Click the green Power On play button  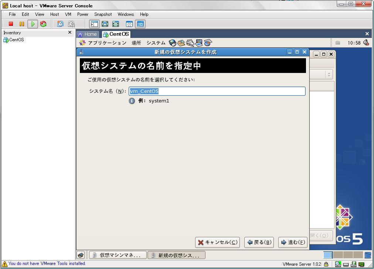pos(33,24)
